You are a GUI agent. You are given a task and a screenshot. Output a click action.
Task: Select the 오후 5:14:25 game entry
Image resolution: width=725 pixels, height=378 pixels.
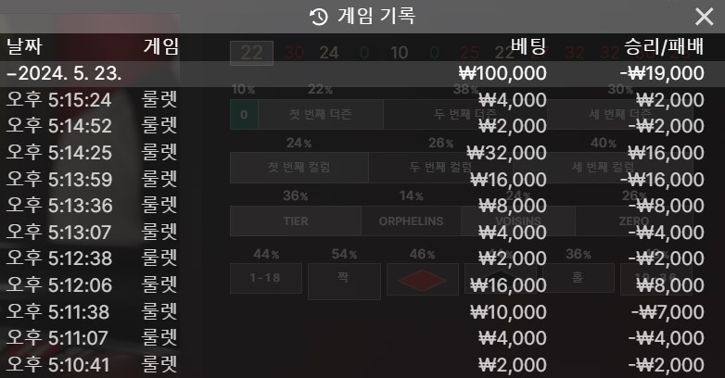(362, 153)
